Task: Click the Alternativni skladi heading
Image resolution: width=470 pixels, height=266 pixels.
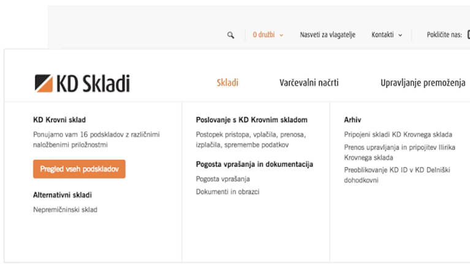Action: pyautogui.click(x=67, y=195)
